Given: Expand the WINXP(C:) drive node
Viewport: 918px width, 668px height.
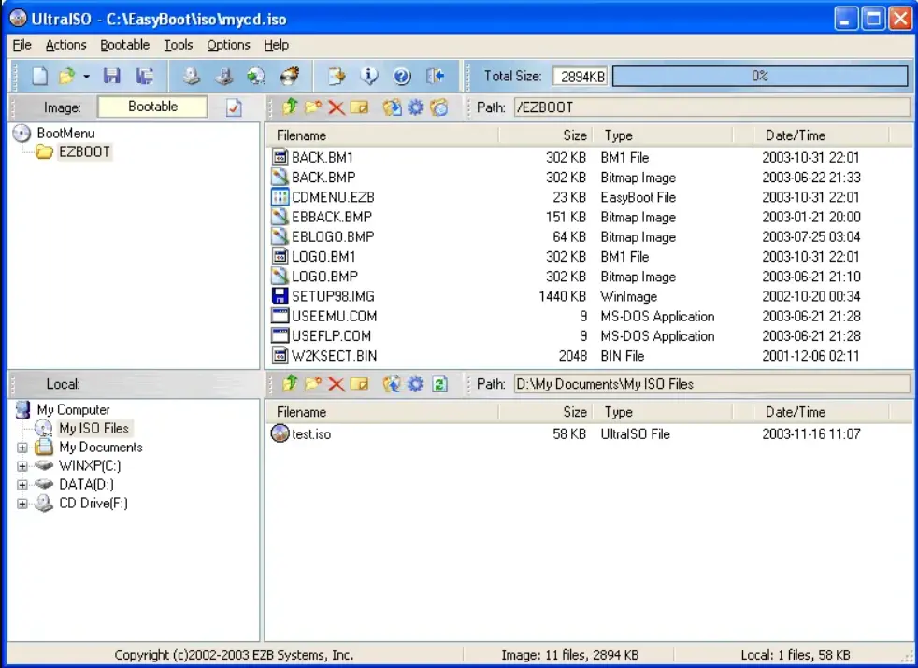Looking at the screenshot, I should coord(22,465).
